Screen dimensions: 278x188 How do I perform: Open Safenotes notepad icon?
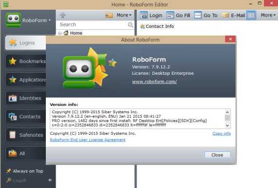pos(12,135)
